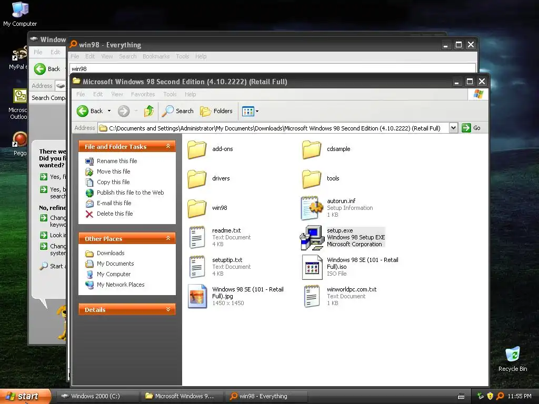Open the View menu in the front Explorer window
539x404 pixels.
(x=117, y=94)
